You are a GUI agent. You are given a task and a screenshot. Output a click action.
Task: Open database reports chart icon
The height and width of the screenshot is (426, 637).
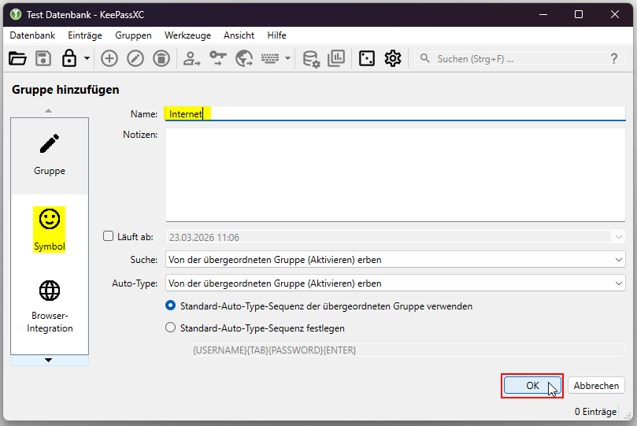click(x=336, y=58)
